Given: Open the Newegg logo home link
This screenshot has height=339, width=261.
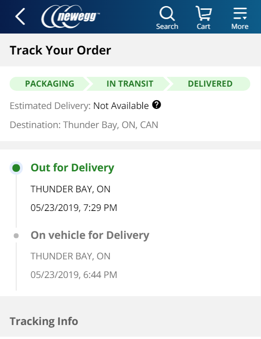Looking at the screenshot, I should [x=70, y=17].
